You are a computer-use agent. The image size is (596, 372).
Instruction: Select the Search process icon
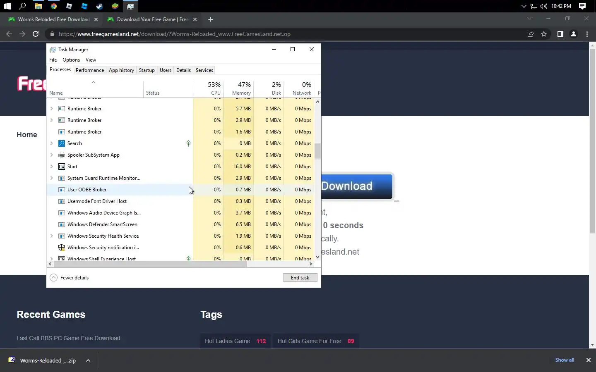click(x=62, y=143)
